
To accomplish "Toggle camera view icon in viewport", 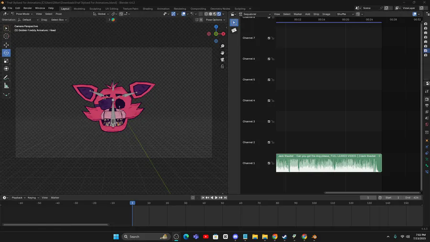I will click(222, 59).
